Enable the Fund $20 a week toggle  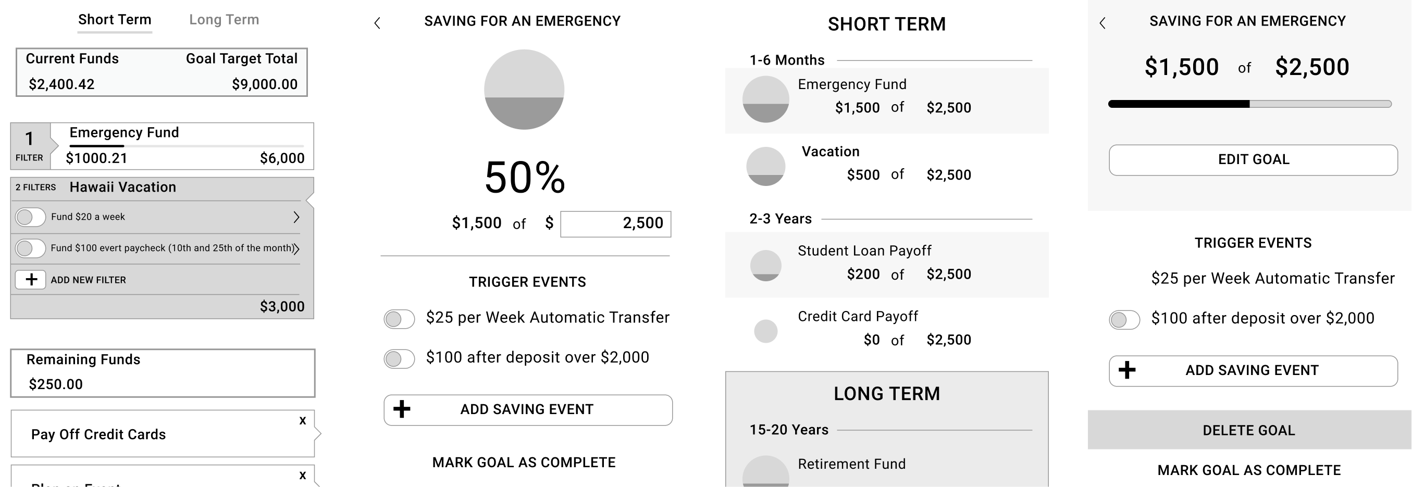click(x=30, y=217)
